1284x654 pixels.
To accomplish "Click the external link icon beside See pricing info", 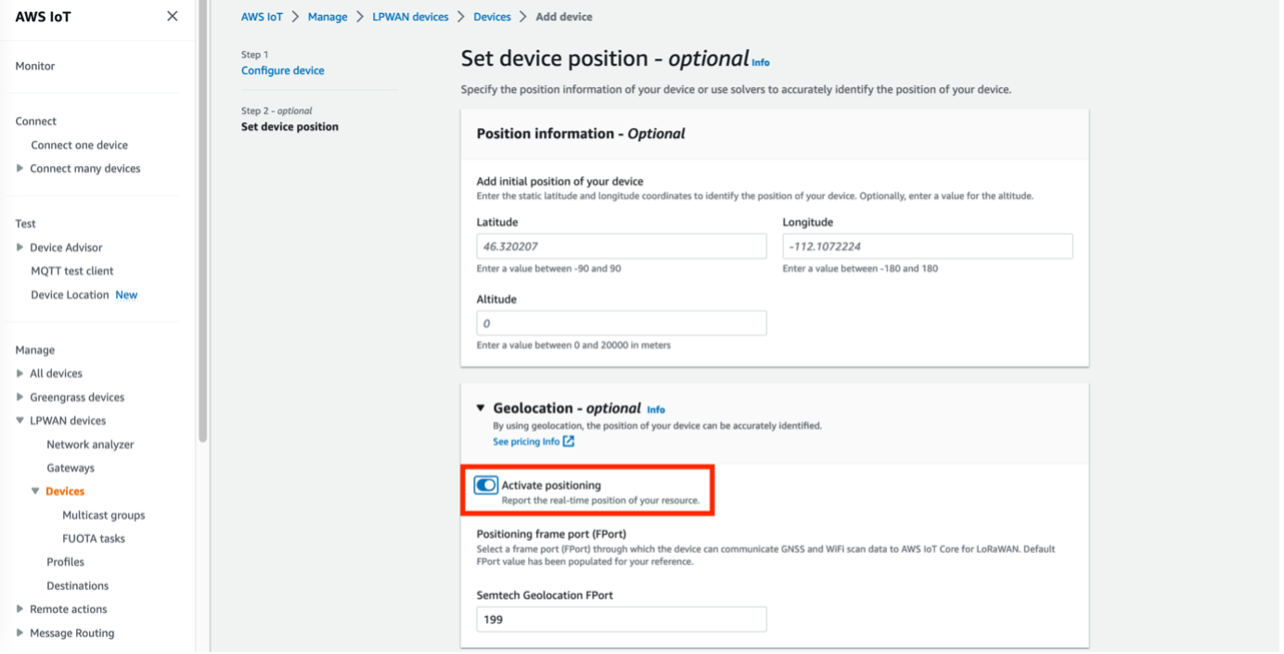I will 569,442.
